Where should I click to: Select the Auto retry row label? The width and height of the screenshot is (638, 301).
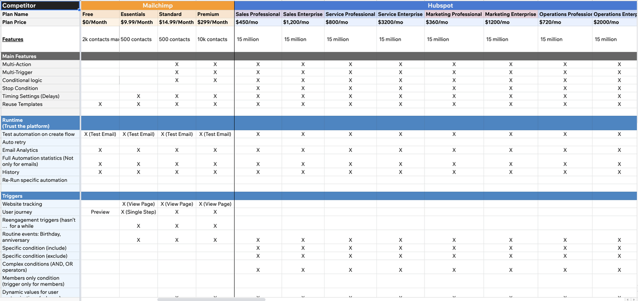pos(40,142)
